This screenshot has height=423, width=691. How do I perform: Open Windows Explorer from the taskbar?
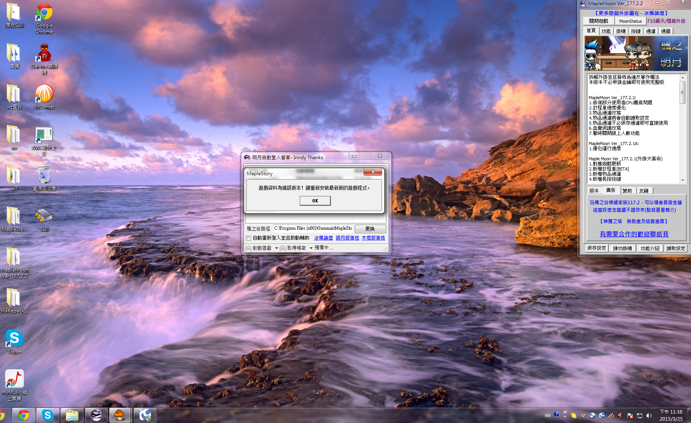point(72,415)
